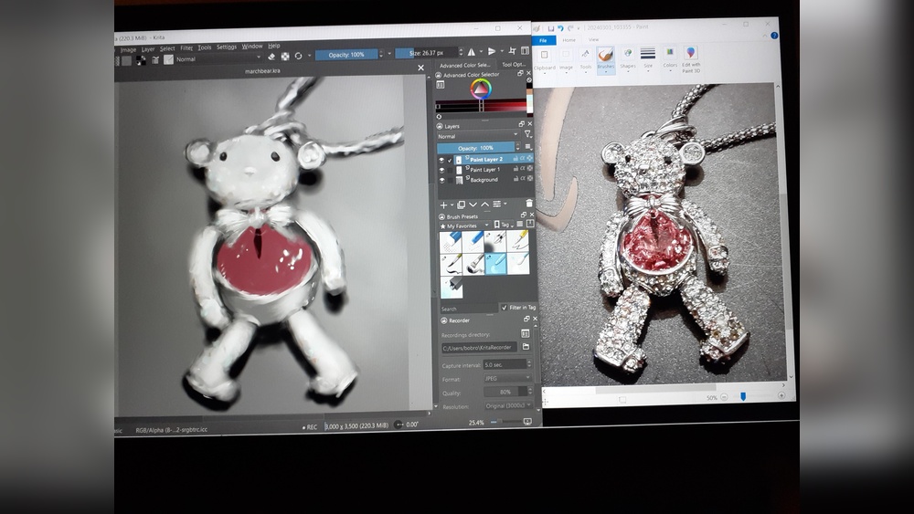Open Paint Size dropdown
Viewport: 914px width, 514px height.
(x=648, y=60)
